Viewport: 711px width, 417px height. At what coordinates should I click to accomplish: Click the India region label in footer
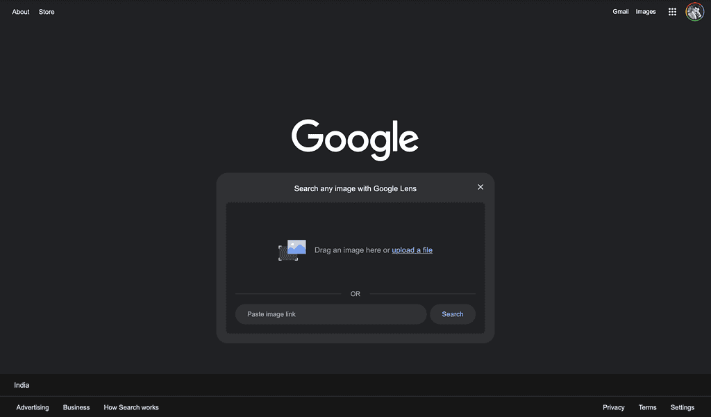[22, 385]
